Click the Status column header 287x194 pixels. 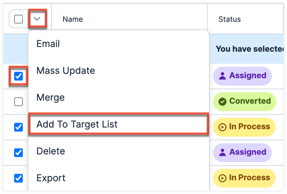(230, 19)
